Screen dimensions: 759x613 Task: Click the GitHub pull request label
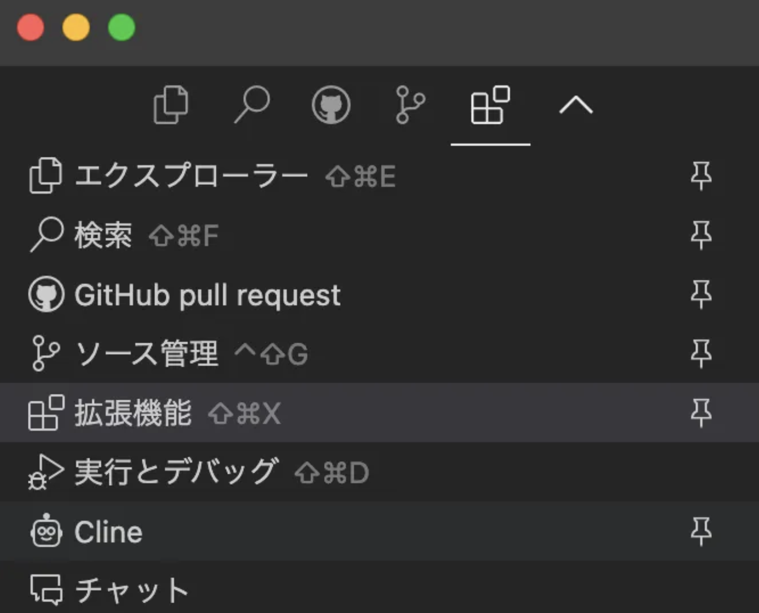[x=206, y=294]
